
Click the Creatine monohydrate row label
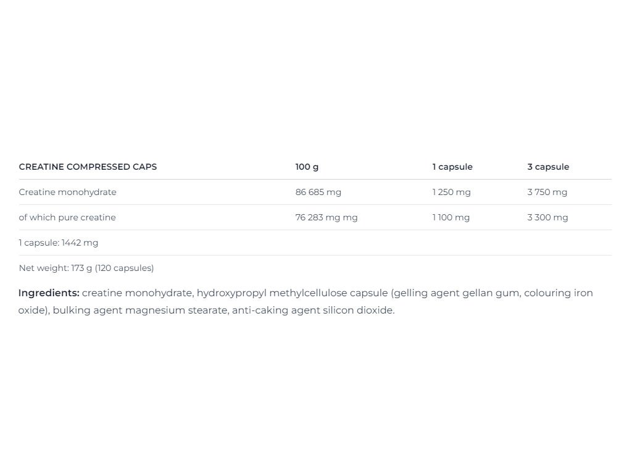pyautogui.click(x=67, y=193)
